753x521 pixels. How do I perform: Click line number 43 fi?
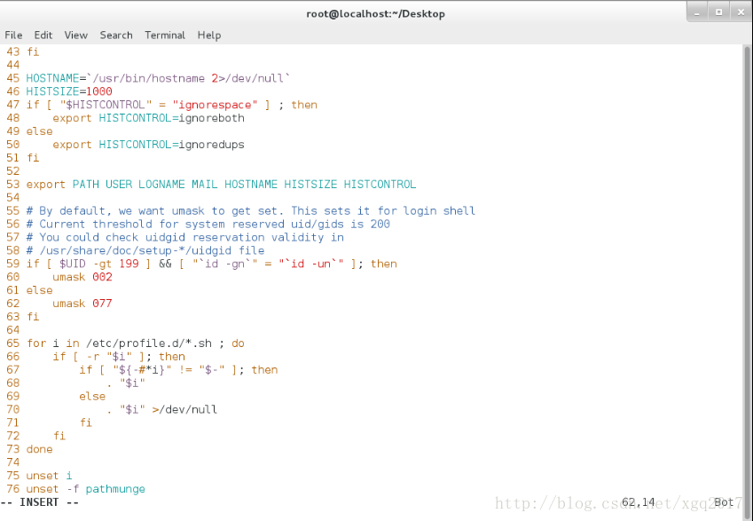point(22,51)
